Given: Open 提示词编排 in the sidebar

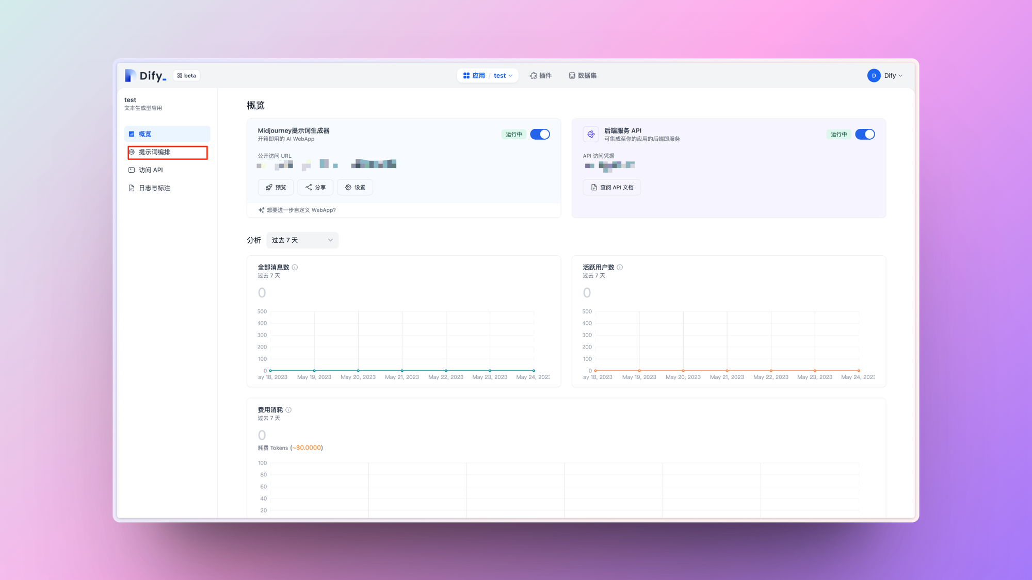Looking at the screenshot, I should pyautogui.click(x=167, y=152).
